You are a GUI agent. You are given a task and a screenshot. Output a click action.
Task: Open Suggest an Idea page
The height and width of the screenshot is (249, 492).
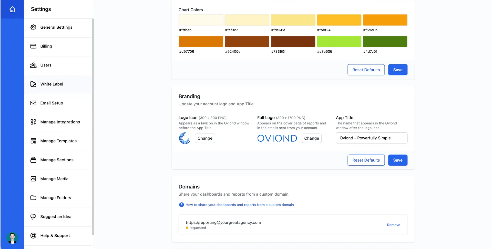point(58,217)
